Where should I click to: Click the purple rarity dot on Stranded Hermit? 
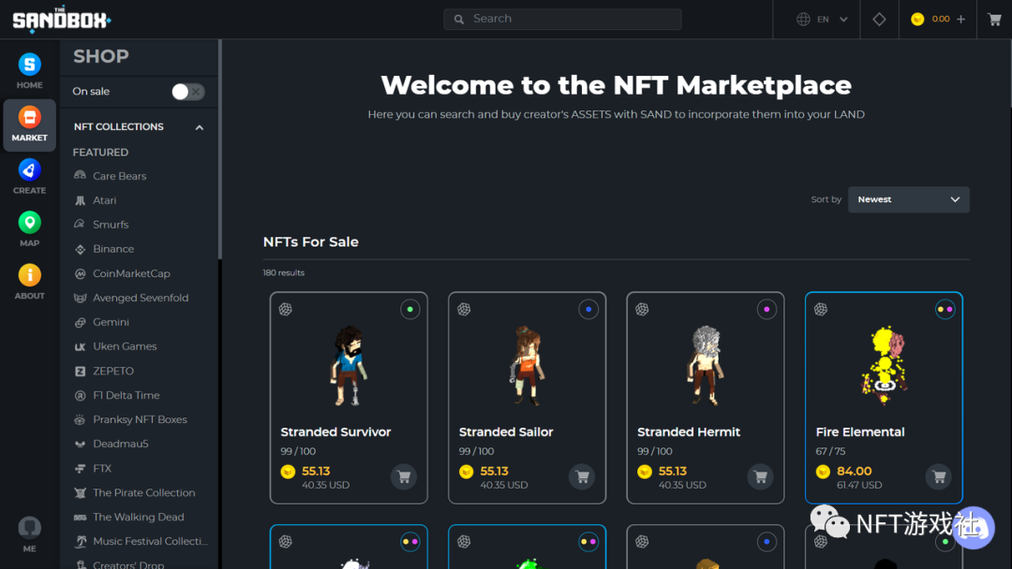click(x=766, y=310)
